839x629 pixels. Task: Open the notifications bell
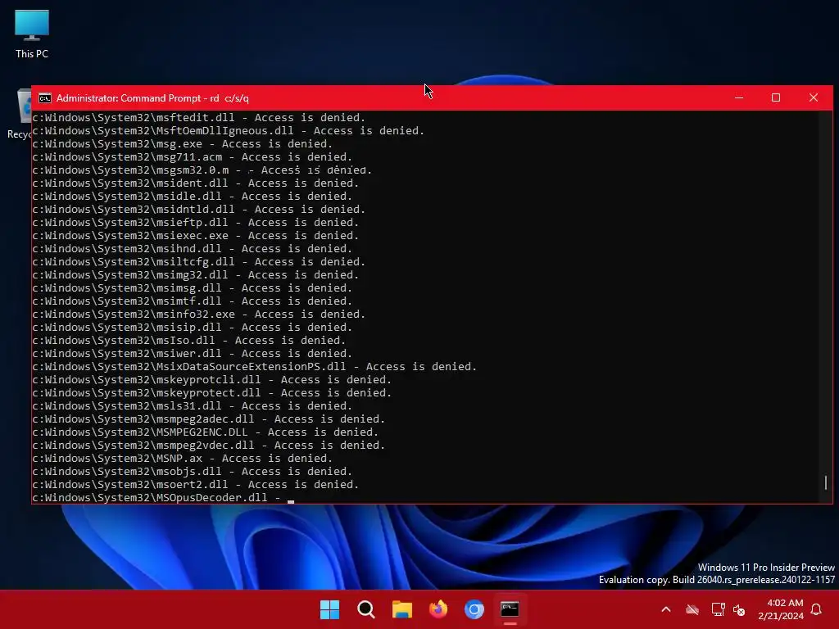tap(817, 609)
